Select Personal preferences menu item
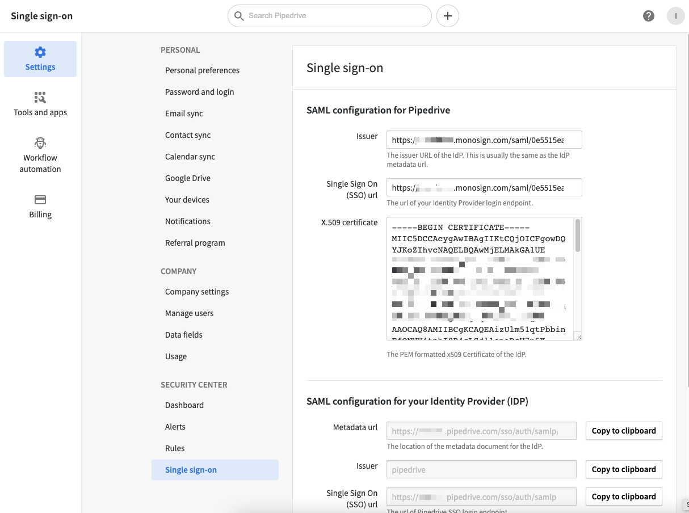The height and width of the screenshot is (513, 689). click(x=202, y=70)
